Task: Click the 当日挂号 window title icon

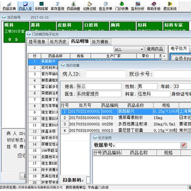Action: tap(4, 17)
